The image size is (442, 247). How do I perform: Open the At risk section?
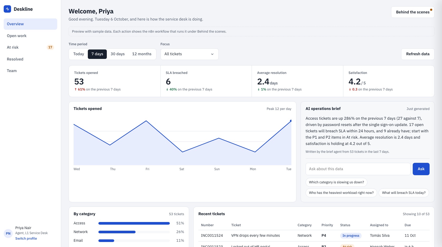[x=30, y=47]
